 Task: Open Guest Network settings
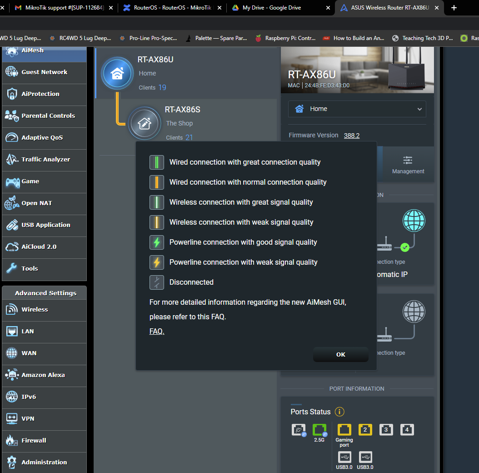point(44,72)
